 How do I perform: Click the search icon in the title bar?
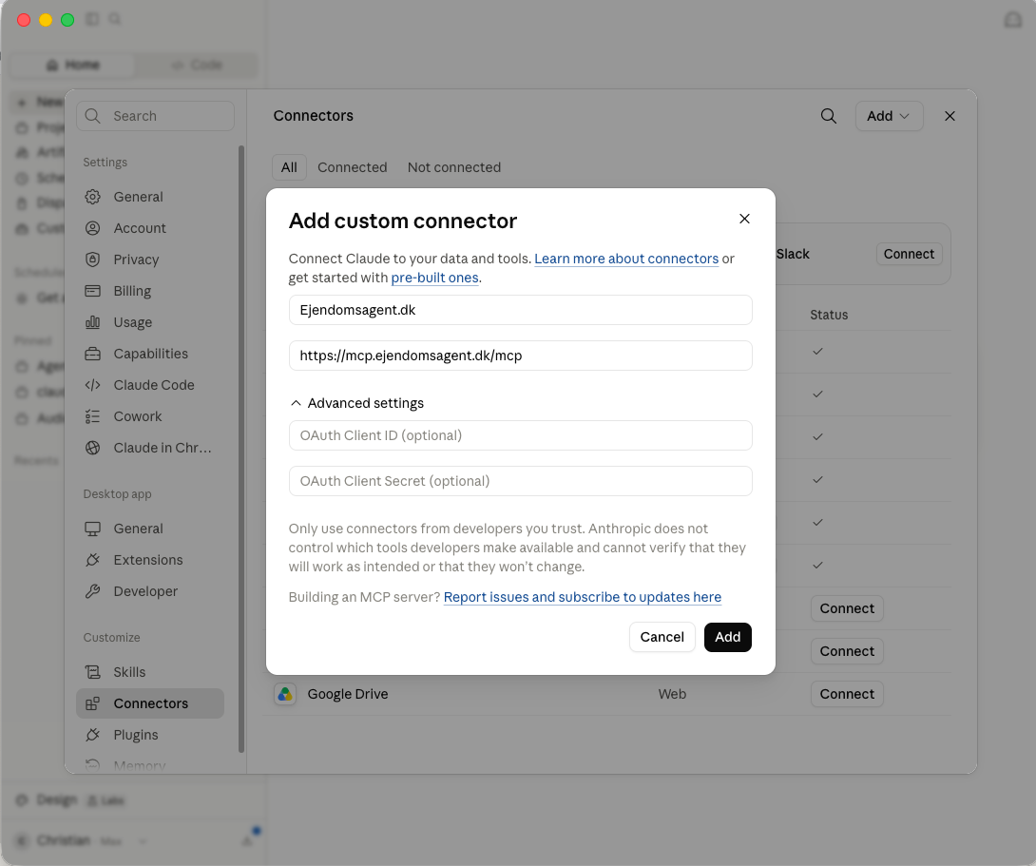click(x=115, y=19)
